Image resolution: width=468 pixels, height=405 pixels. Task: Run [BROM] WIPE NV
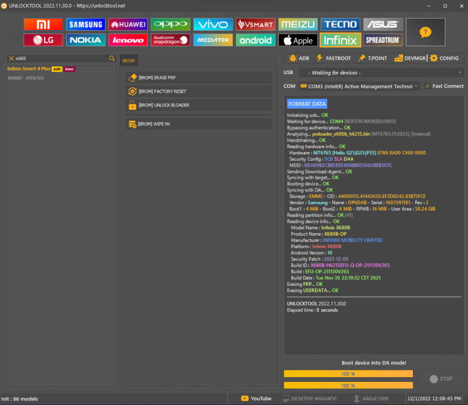pos(198,124)
